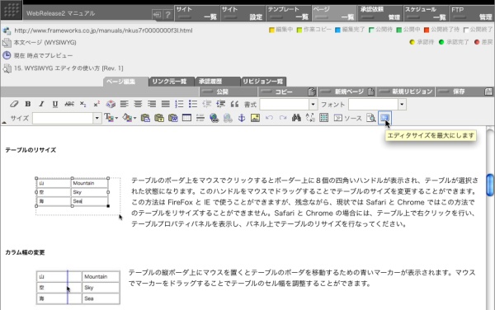The image size is (495, 310).
Task: Open the テンプレート一覧 menu
Action: pyautogui.click(x=289, y=13)
